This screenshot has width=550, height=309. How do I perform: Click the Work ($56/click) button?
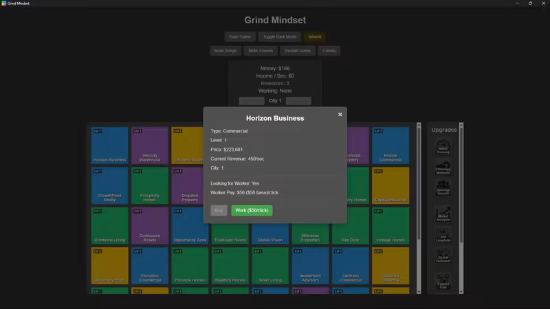pyautogui.click(x=252, y=210)
